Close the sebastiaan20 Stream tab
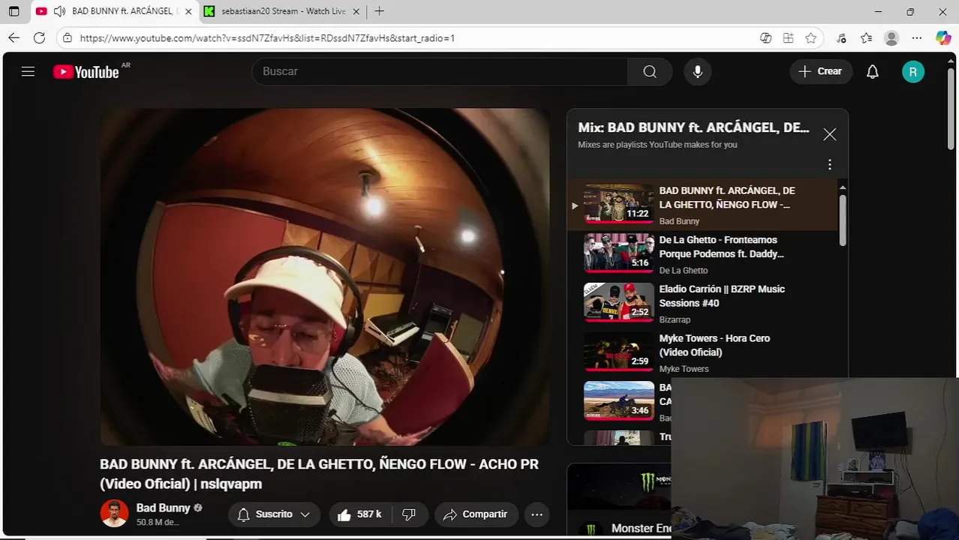959x540 pixels. [356, 11]
